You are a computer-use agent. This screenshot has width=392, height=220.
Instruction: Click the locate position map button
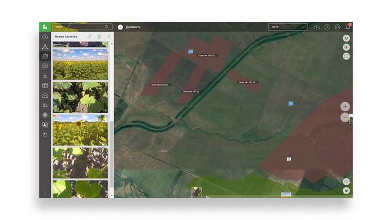346,47
